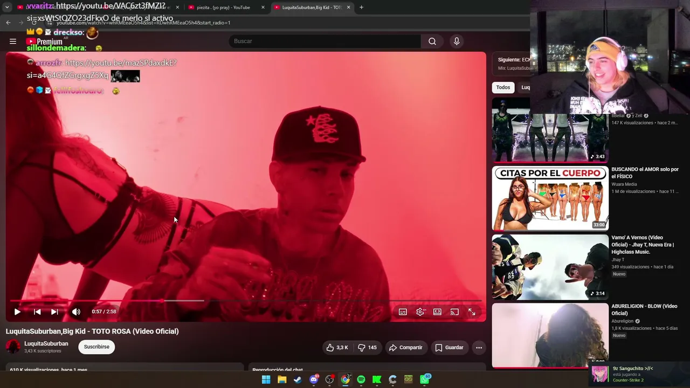Dislike the video with 145 dislikes

(368, 348)
